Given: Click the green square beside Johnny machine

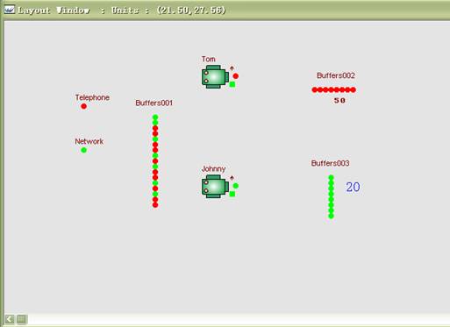Looking at the screenshot, I should [x=232, y=194].
